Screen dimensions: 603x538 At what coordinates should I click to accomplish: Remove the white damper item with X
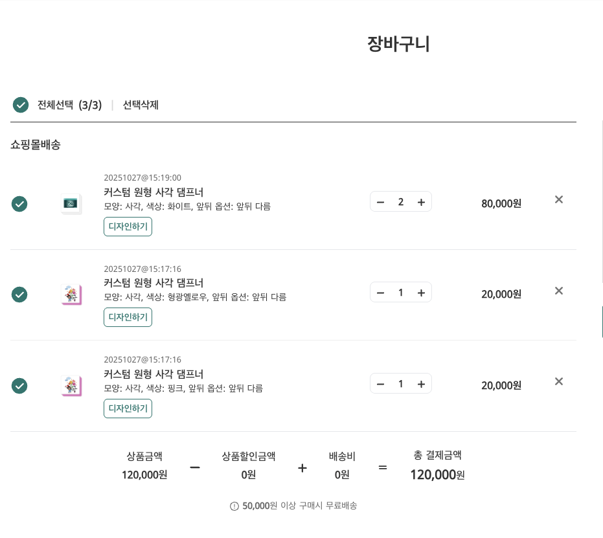tap(559, 199)
